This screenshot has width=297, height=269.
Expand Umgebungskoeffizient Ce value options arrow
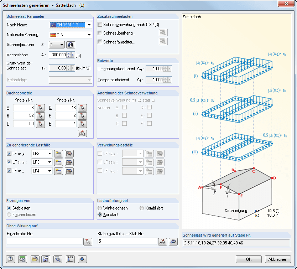170,69
